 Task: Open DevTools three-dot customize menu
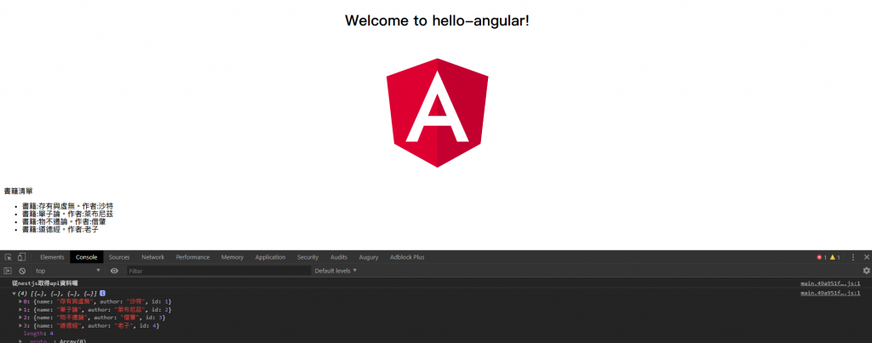point(853,257)
